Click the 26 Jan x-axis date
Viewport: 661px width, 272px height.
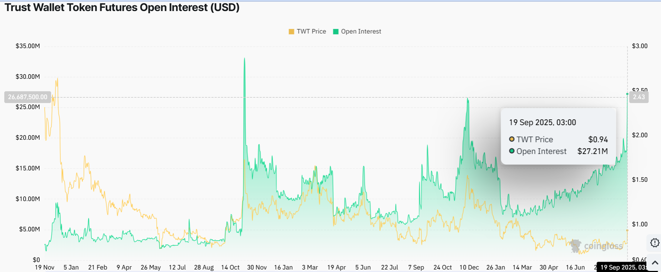point(496,267)
